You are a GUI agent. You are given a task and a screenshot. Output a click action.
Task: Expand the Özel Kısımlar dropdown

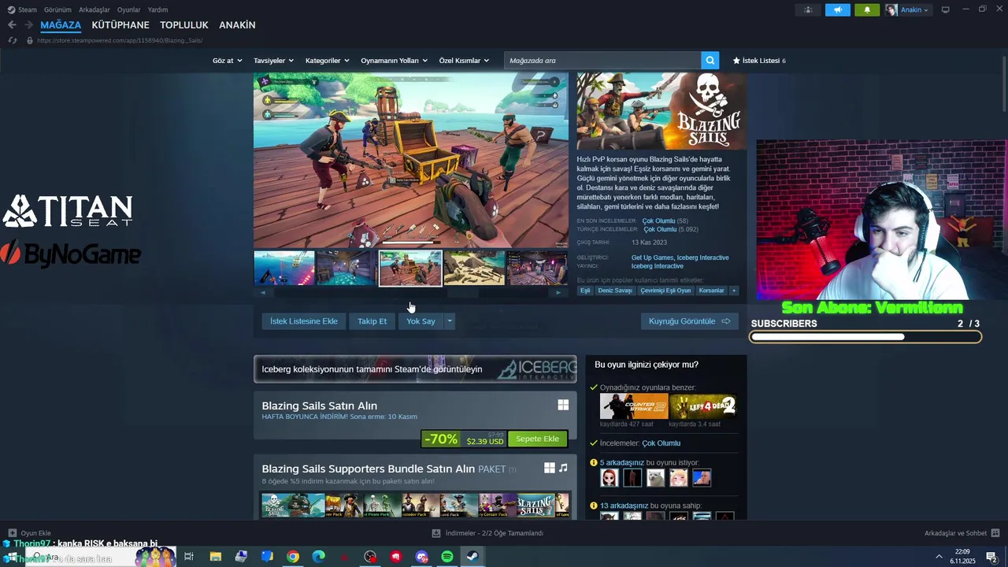464,61
